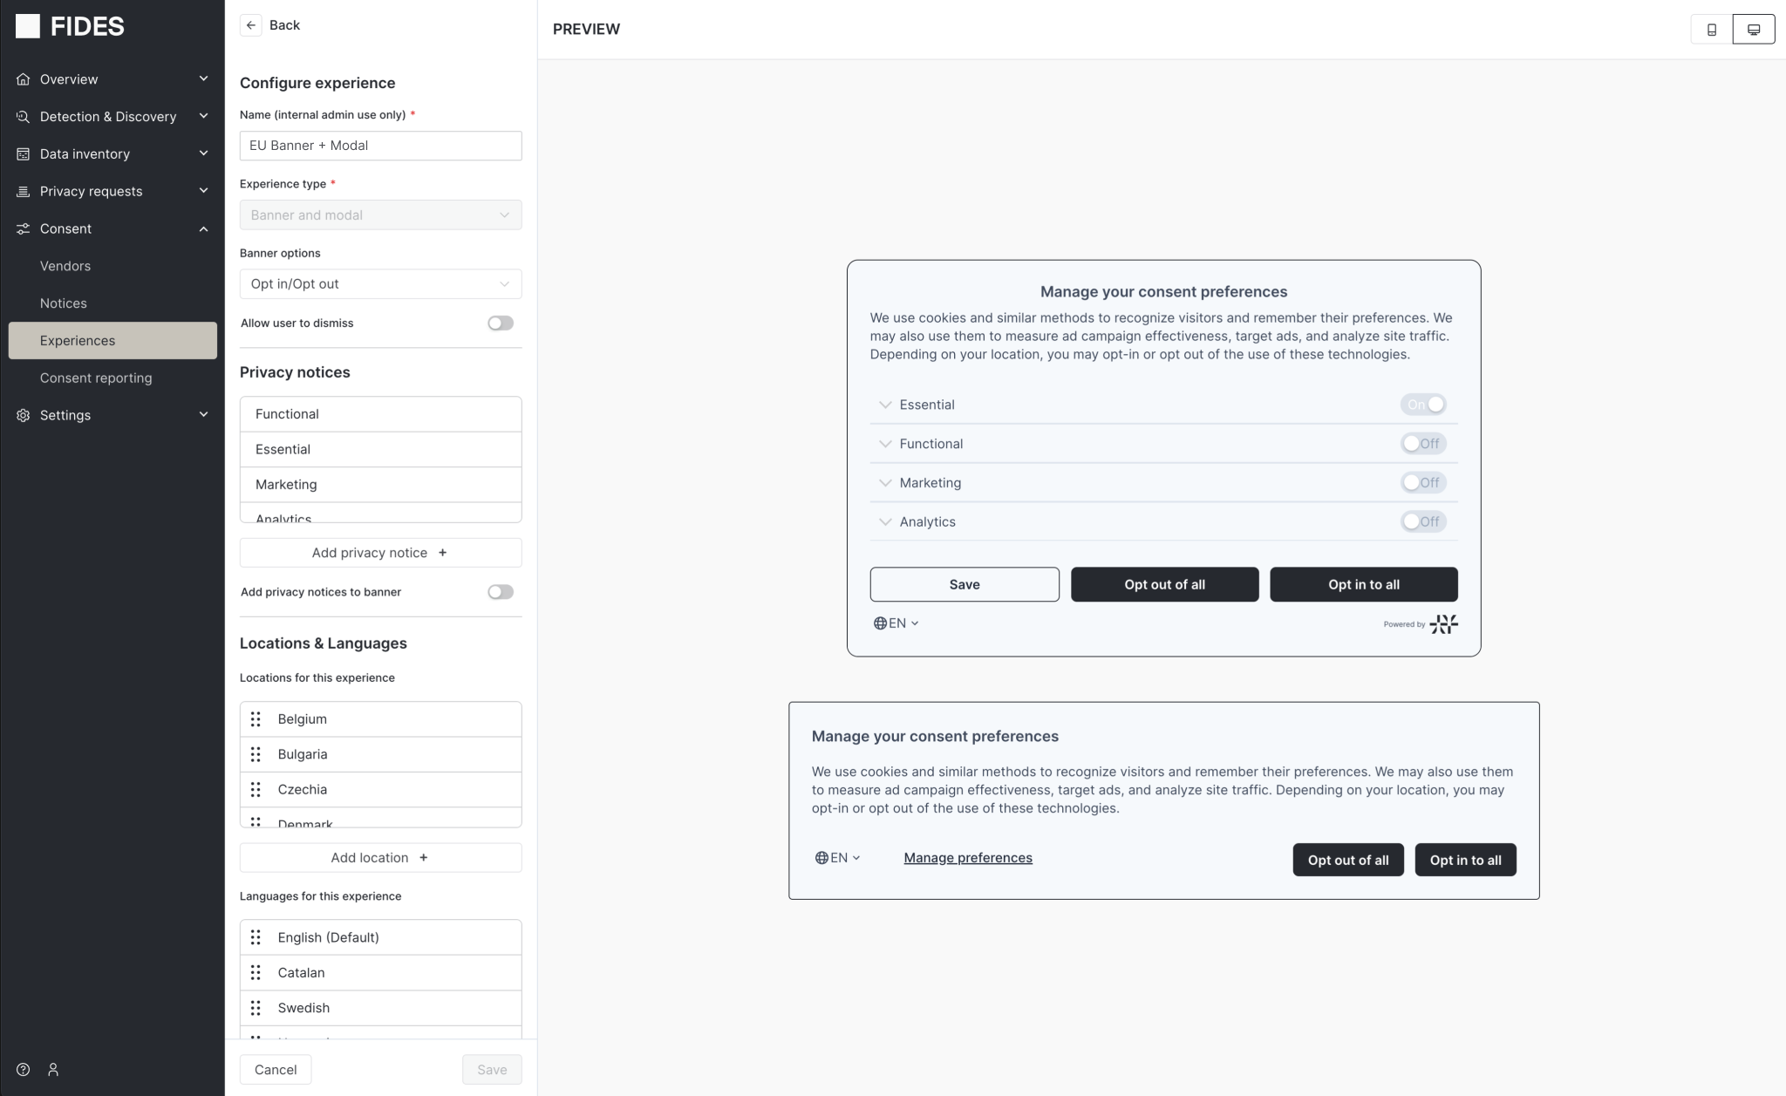The image size is (1786, 1096).
Task: Turn on the Functional toggle in preview
Action: 1423,443
